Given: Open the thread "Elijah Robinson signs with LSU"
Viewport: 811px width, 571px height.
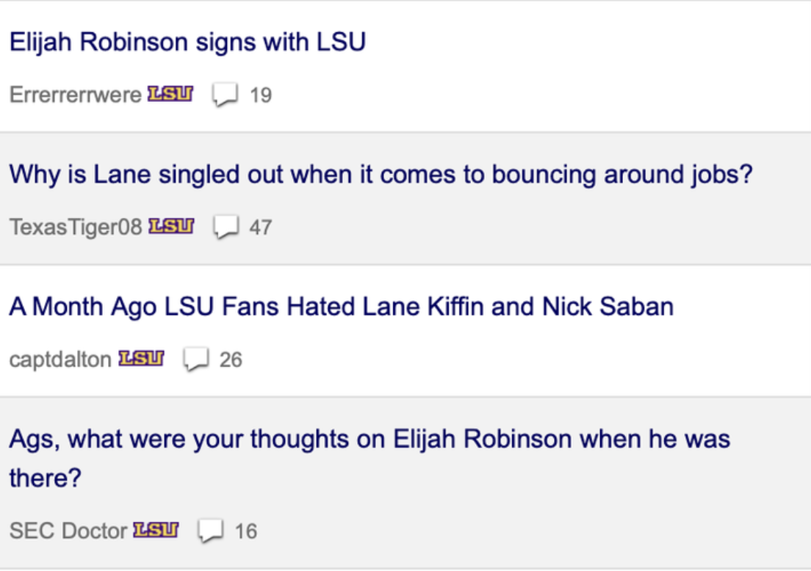Looking at the screenshot, I should pos(188,42).
